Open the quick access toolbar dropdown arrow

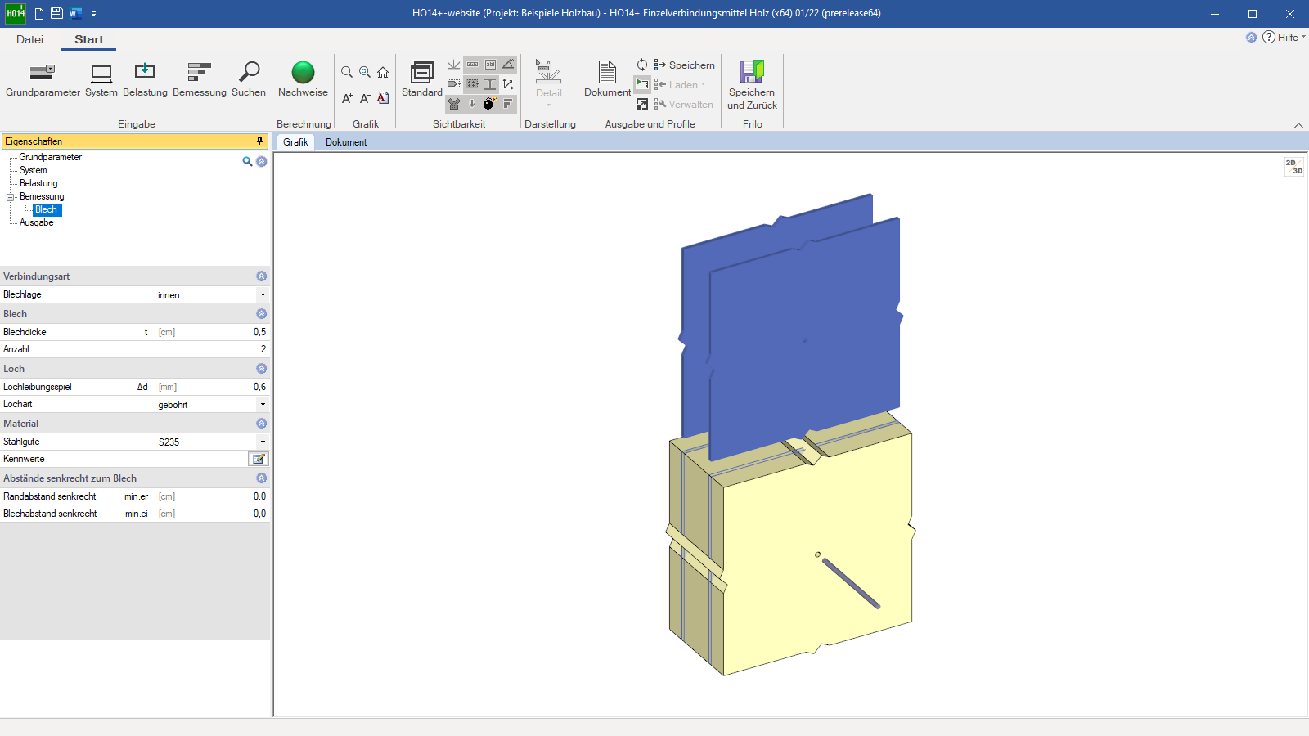pos(93,14)
